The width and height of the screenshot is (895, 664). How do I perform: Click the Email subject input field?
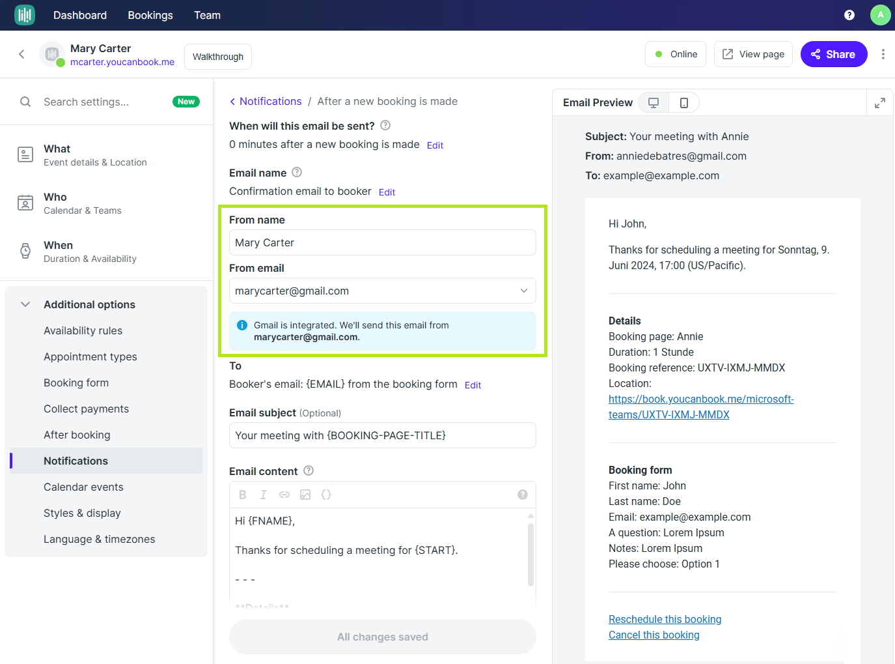(x=382, y=435)
